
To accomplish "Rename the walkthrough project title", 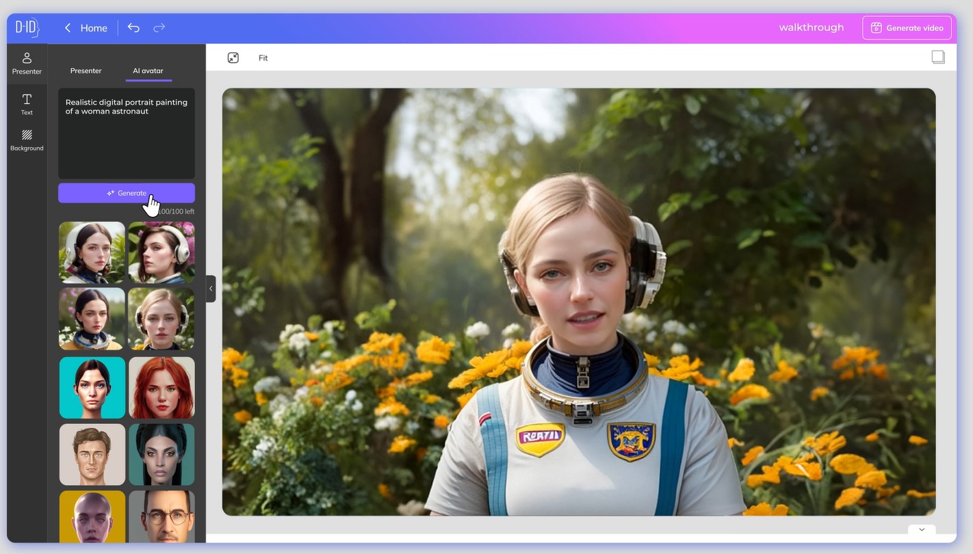I will (x=811, y=27).
